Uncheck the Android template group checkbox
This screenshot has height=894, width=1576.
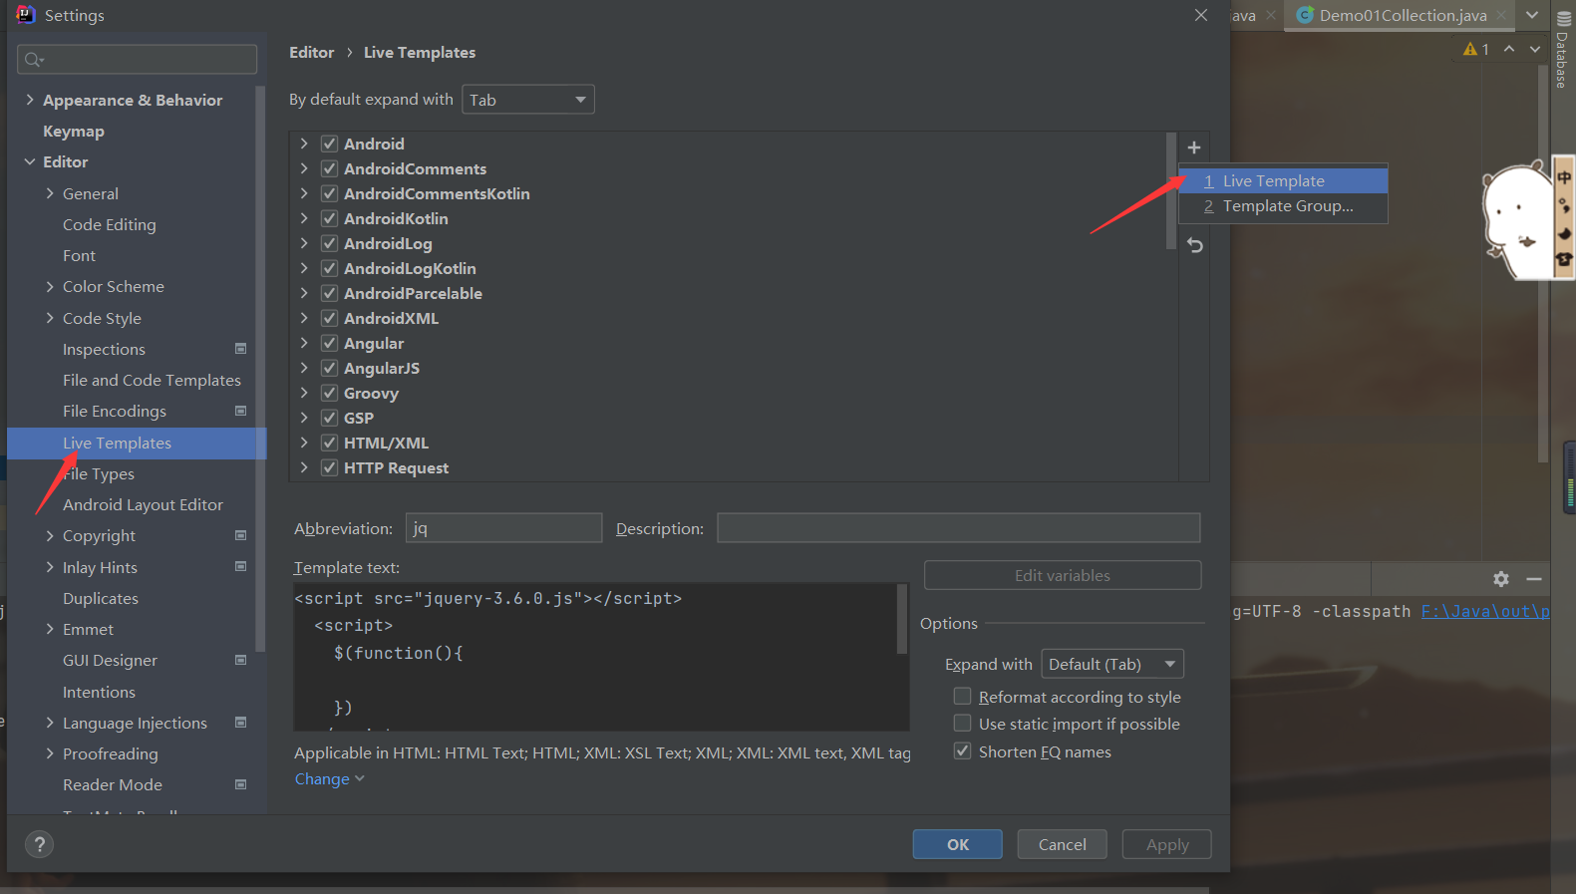[329, 144]
